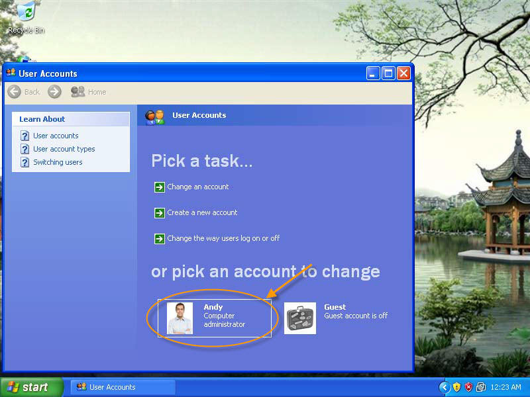The width and height of the screenshot is (530, 397).
Task: Click help icon beside User accounts
Action: pyautogui.click(x=25, y=136)
